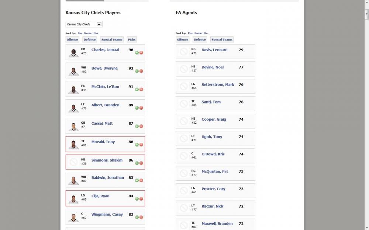
Task: Select the Chiefs Picks filter tab
Action: [x=132, y=40]
